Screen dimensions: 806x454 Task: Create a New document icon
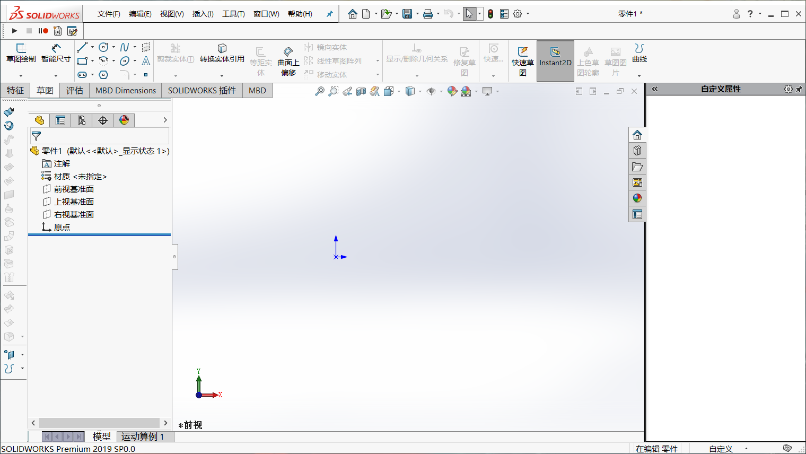(x=366, y=14)
